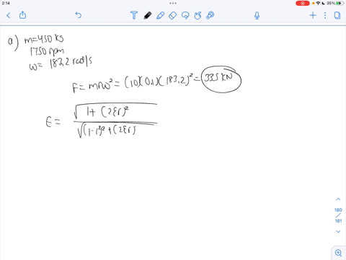Open the zoom magnifier tool
Viewport: 346px width, 260px height.
point(338,253)
